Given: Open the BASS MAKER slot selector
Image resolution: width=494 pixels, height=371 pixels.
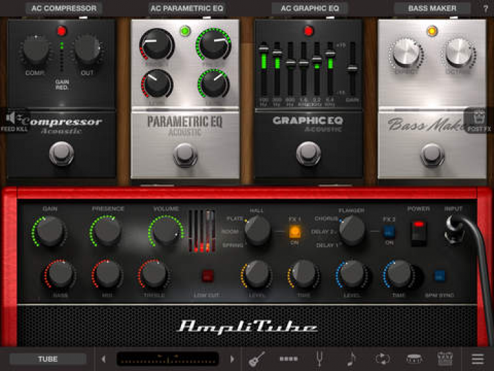Looking at the screenshot, I should tap(432, 9).
